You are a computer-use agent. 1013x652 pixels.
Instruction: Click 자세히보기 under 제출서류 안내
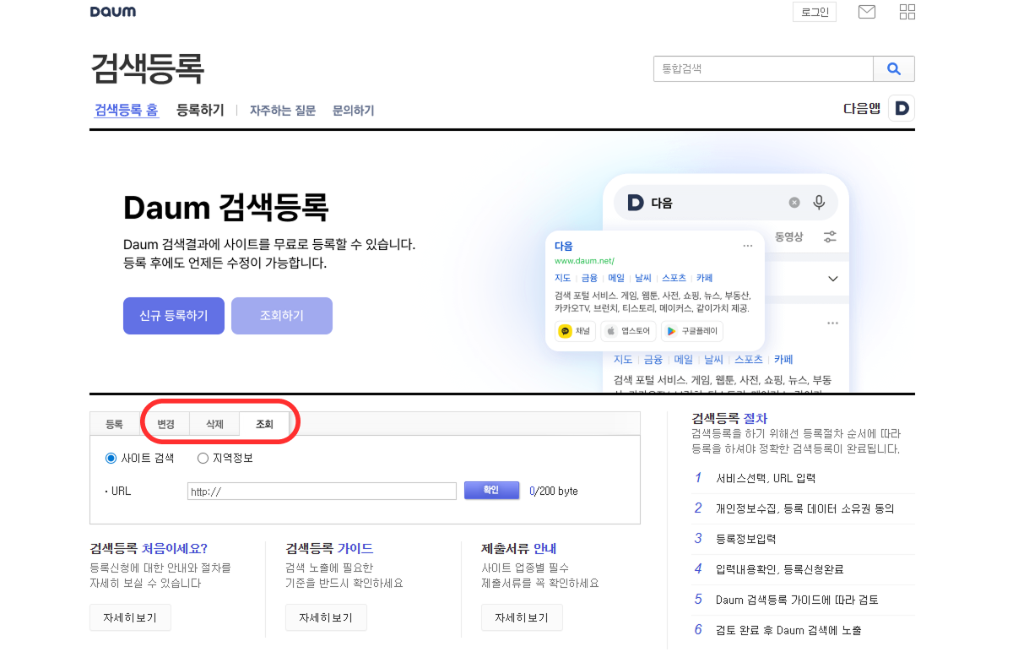click(x=522, y=617)
